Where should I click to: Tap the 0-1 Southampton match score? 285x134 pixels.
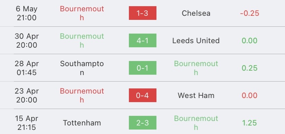[x=143, y=68]
